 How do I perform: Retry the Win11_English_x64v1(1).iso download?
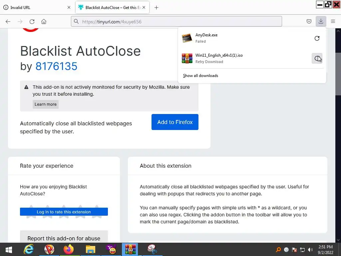tap(317, 58)
